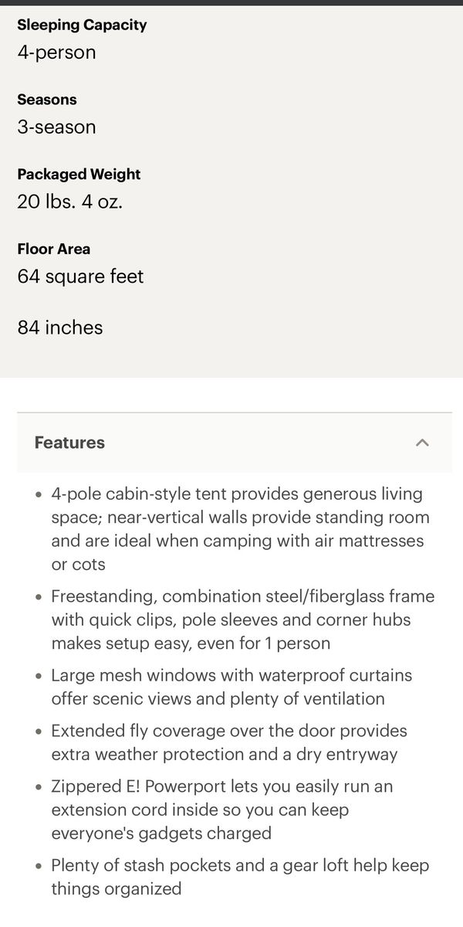Click the 84 inches measurement text
The height and width of the screenshot is (927, 463).
(x=60, y=328)
